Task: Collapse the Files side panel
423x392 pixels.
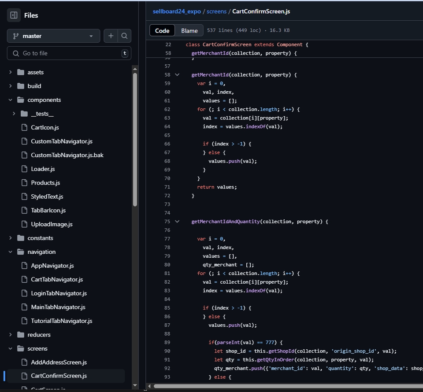Action: (14, 15)
